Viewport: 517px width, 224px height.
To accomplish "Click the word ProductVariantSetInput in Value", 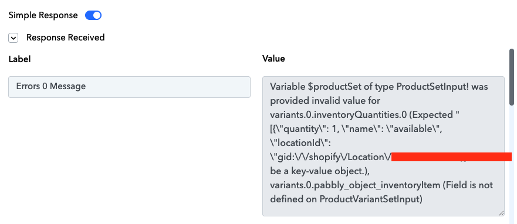I will tap(371, 199).
